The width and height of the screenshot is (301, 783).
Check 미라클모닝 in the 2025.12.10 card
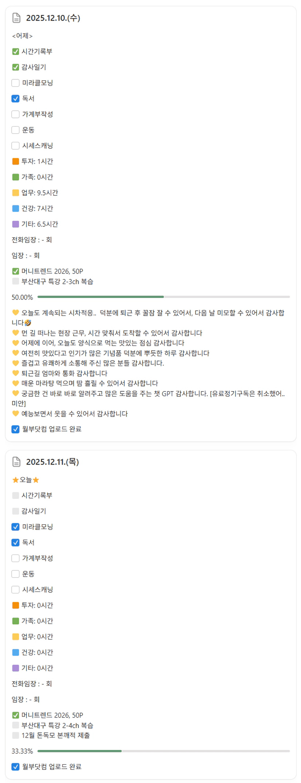pos(16,83)
